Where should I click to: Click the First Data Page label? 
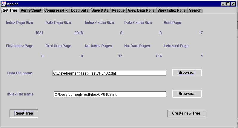point(58,46)
